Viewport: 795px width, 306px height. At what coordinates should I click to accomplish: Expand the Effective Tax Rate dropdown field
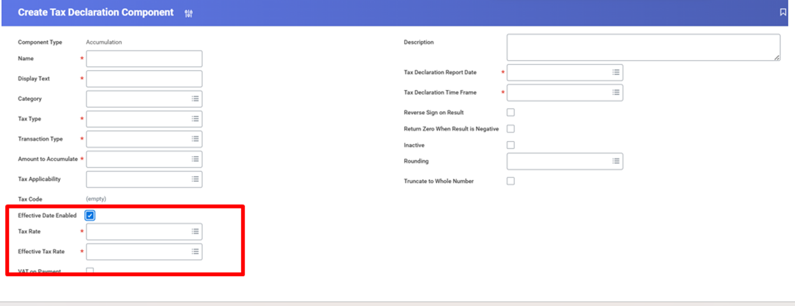[x=144, y=252]
